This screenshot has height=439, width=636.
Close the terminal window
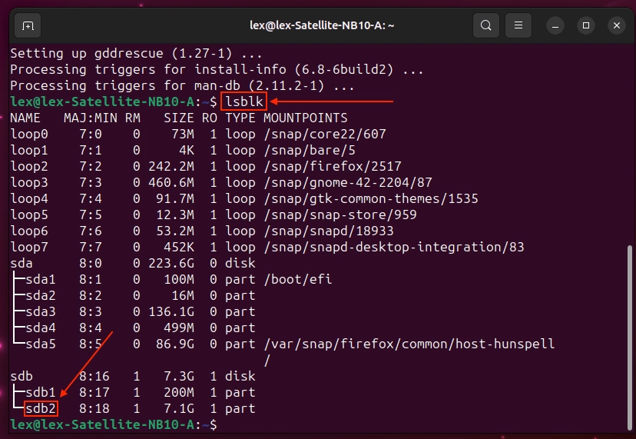point(616,25)
